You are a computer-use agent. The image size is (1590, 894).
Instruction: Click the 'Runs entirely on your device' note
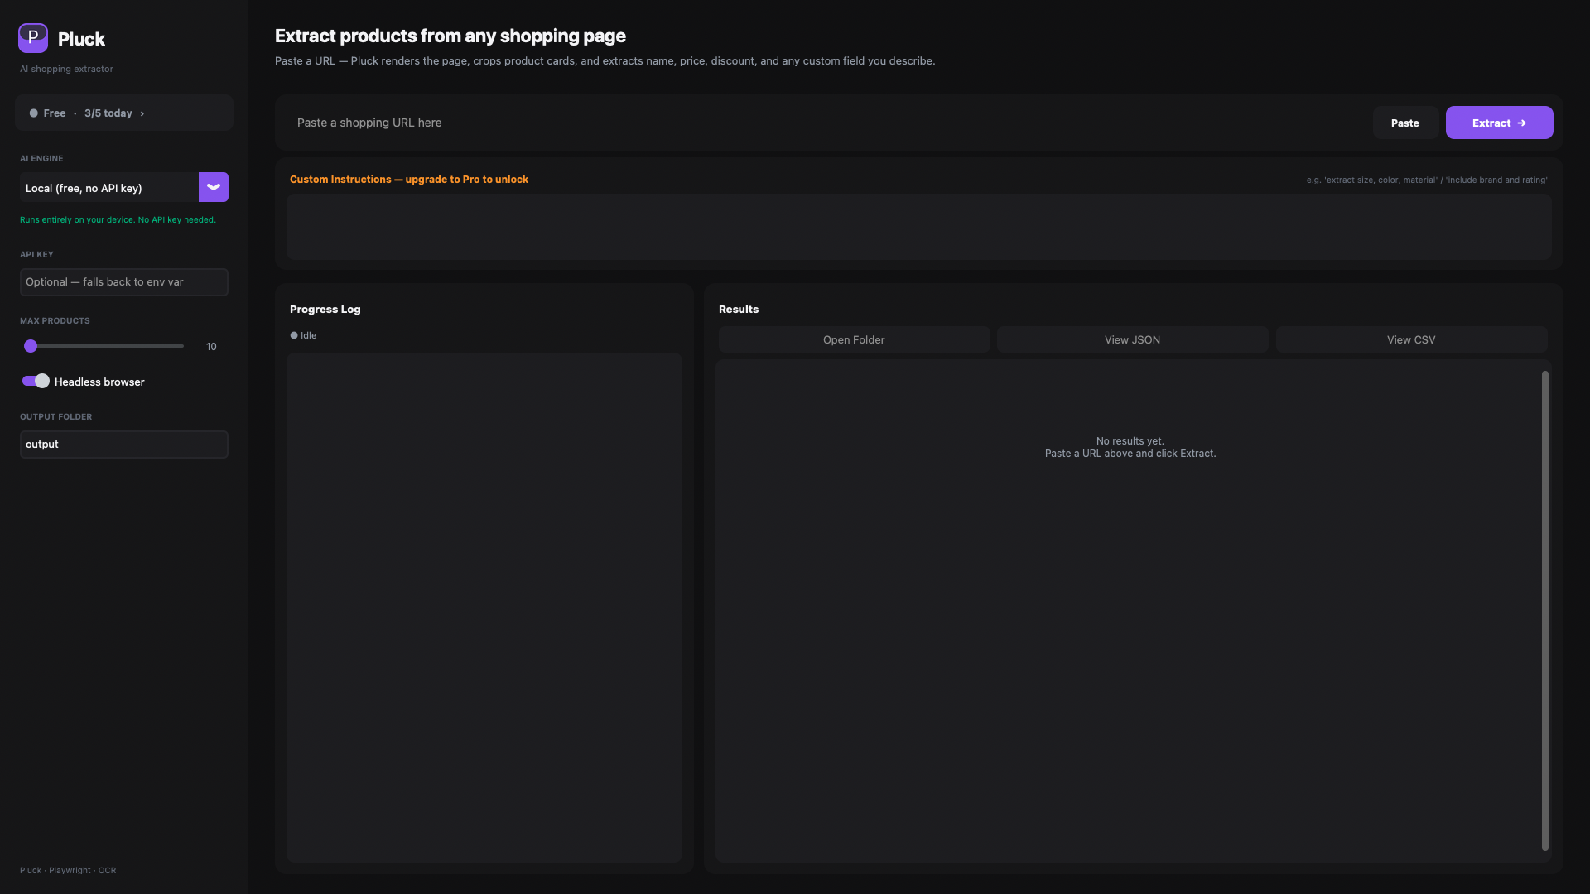click(x=118, y=220)
